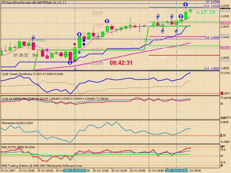Viewport: 231px width, 173px height.
Task: Click the pink price tag near 2.0675 on the scale
Action: (225, 23)
